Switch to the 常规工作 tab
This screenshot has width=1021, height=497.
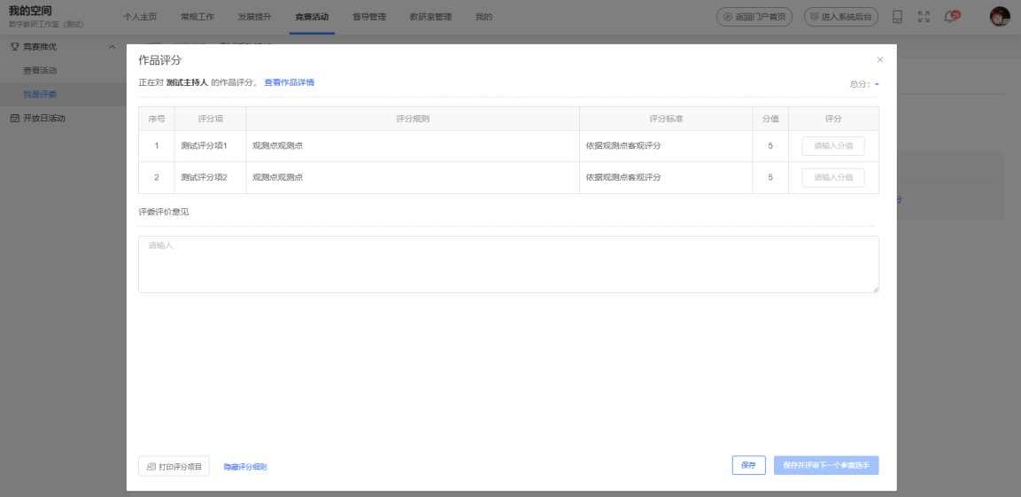197,17
